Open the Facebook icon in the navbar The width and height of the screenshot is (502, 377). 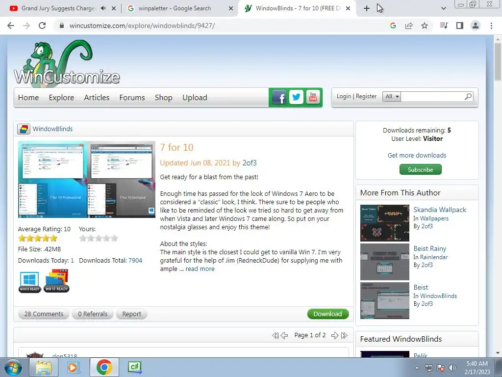pyautogui.click(x=279, y=97)
